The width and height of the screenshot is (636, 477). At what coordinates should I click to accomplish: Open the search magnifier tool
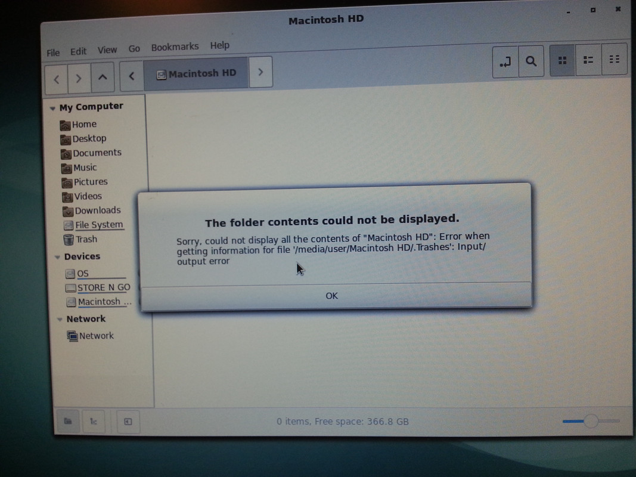(x=531, y=61)
